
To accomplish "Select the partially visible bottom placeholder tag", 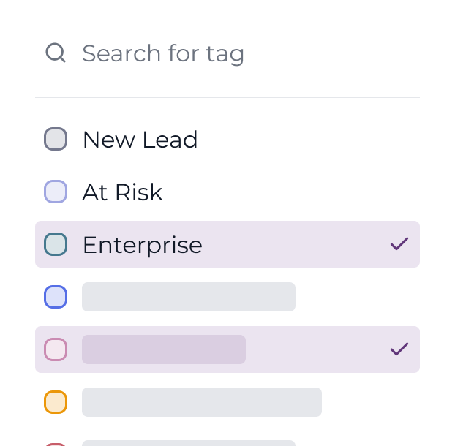I will pyautogui.click(x=189, y=443).
